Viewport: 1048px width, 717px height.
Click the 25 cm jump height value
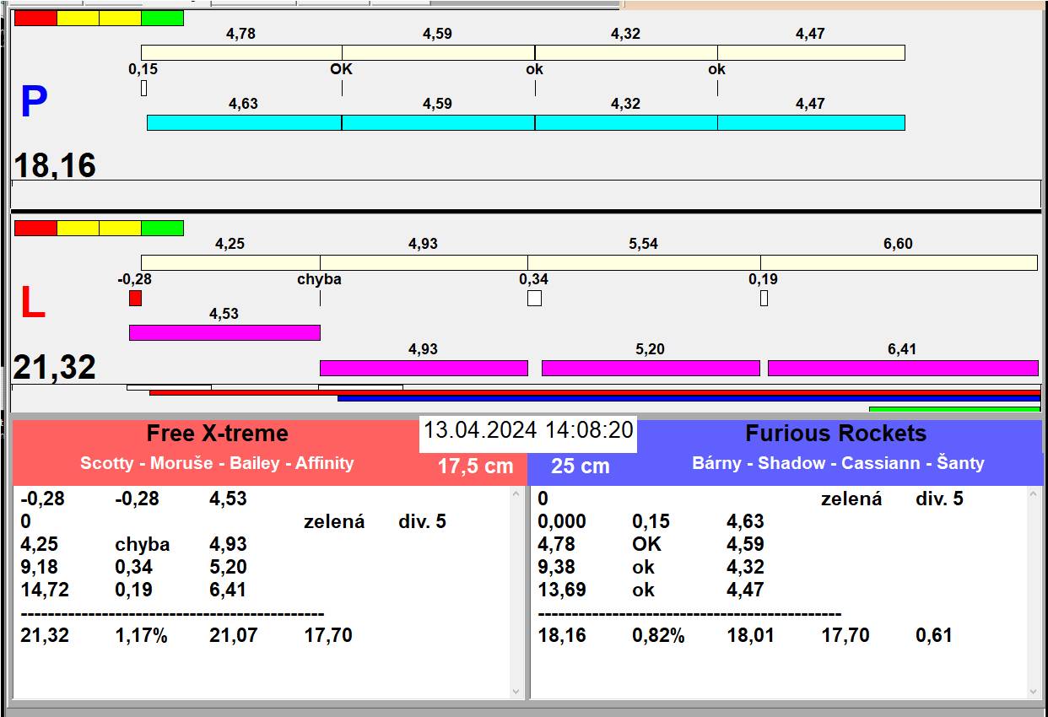581,466
